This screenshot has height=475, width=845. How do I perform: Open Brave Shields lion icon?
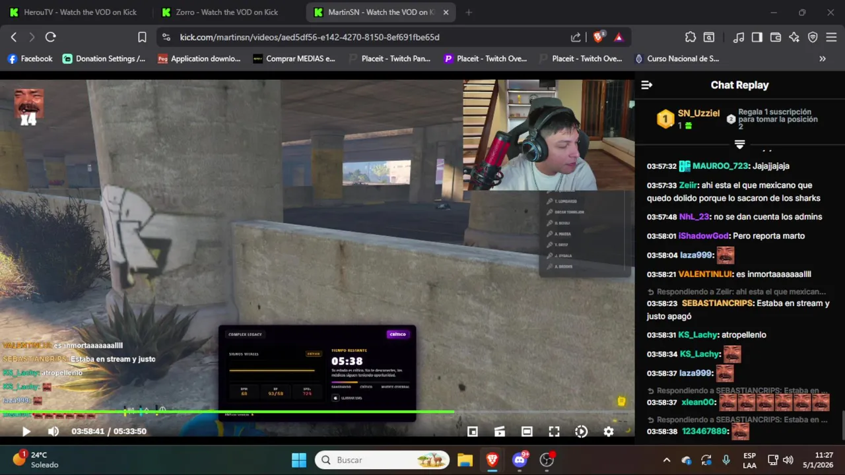coord(598,37)
